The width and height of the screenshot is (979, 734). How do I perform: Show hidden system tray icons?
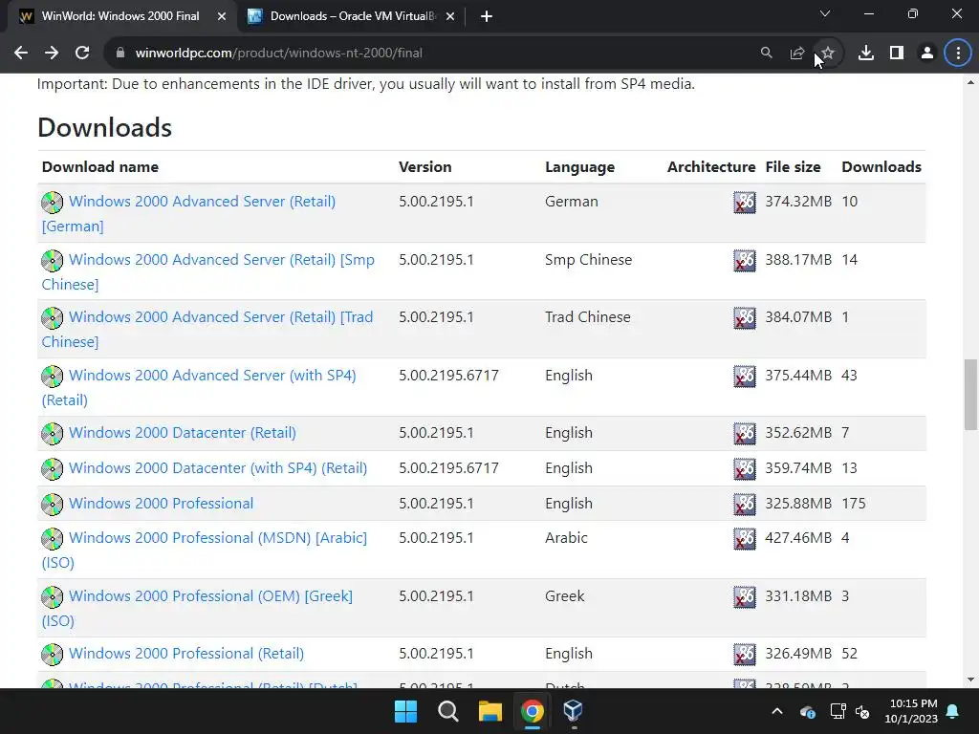click(776, 711)
